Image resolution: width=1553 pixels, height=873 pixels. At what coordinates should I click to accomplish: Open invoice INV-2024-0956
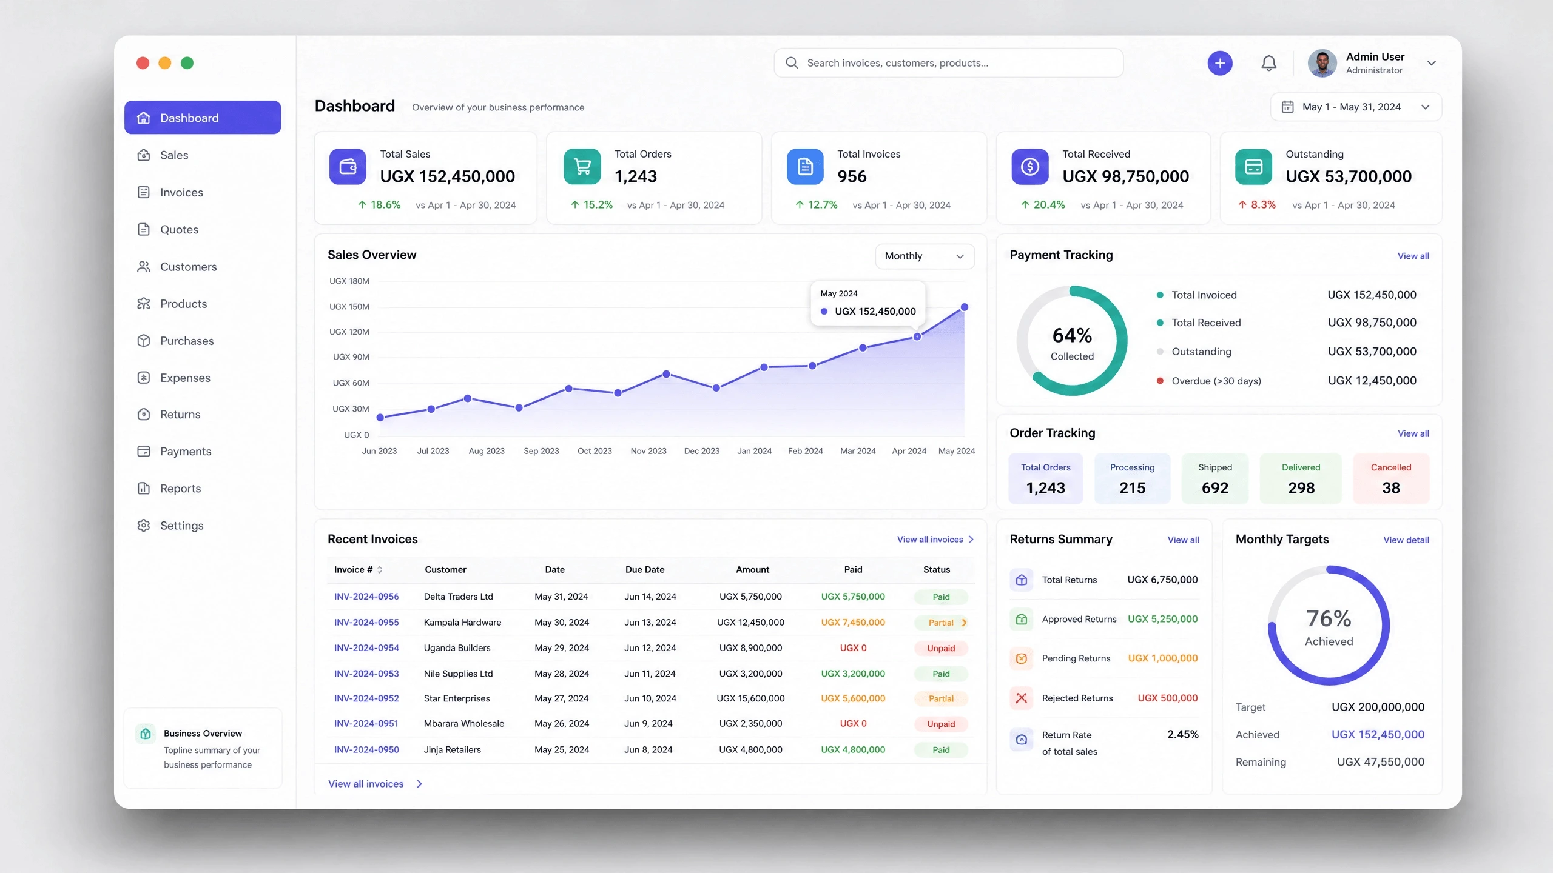[x=366, y=597]
